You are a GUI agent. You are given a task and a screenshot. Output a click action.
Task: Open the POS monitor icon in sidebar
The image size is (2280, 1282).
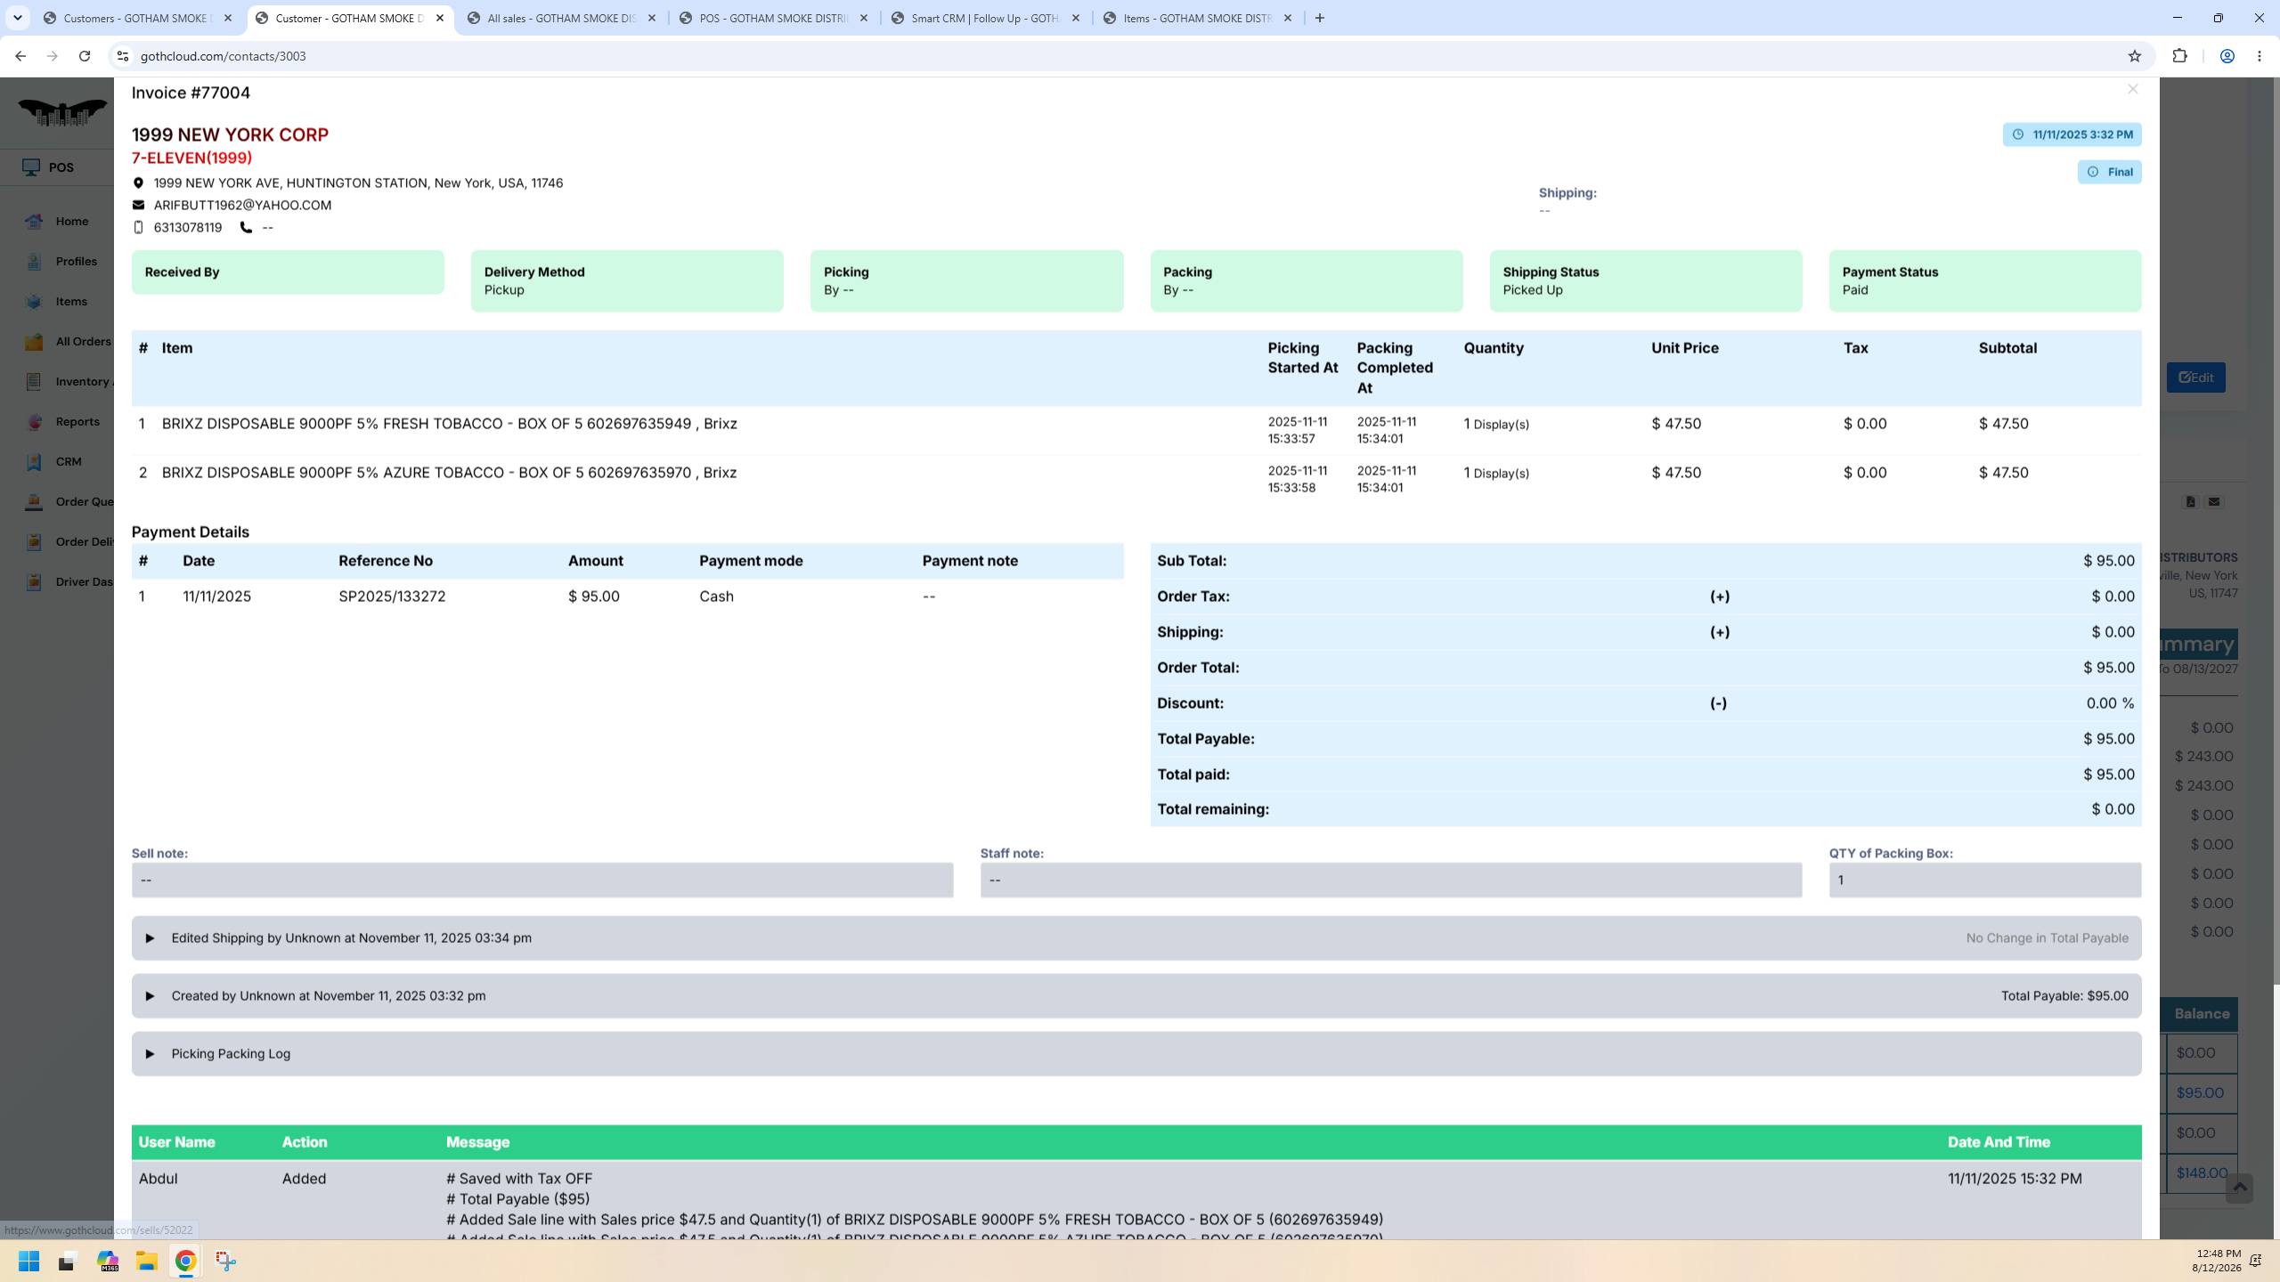pos(31,167)
